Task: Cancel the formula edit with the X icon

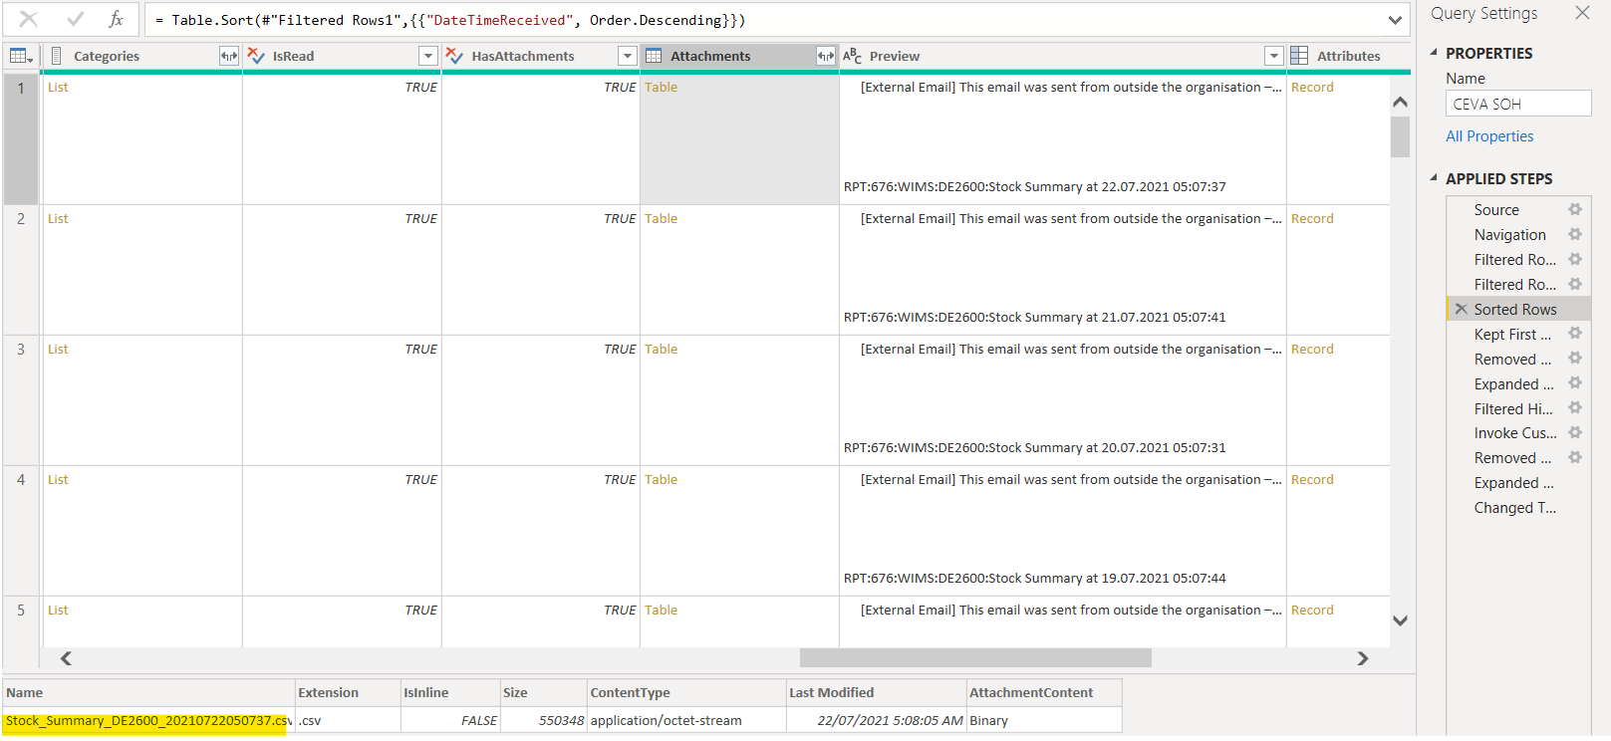Action: tap(29, 19)
